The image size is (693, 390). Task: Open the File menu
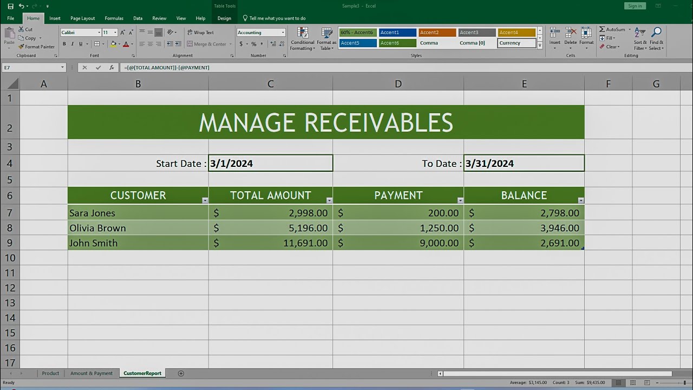click(x=10, y=18)
